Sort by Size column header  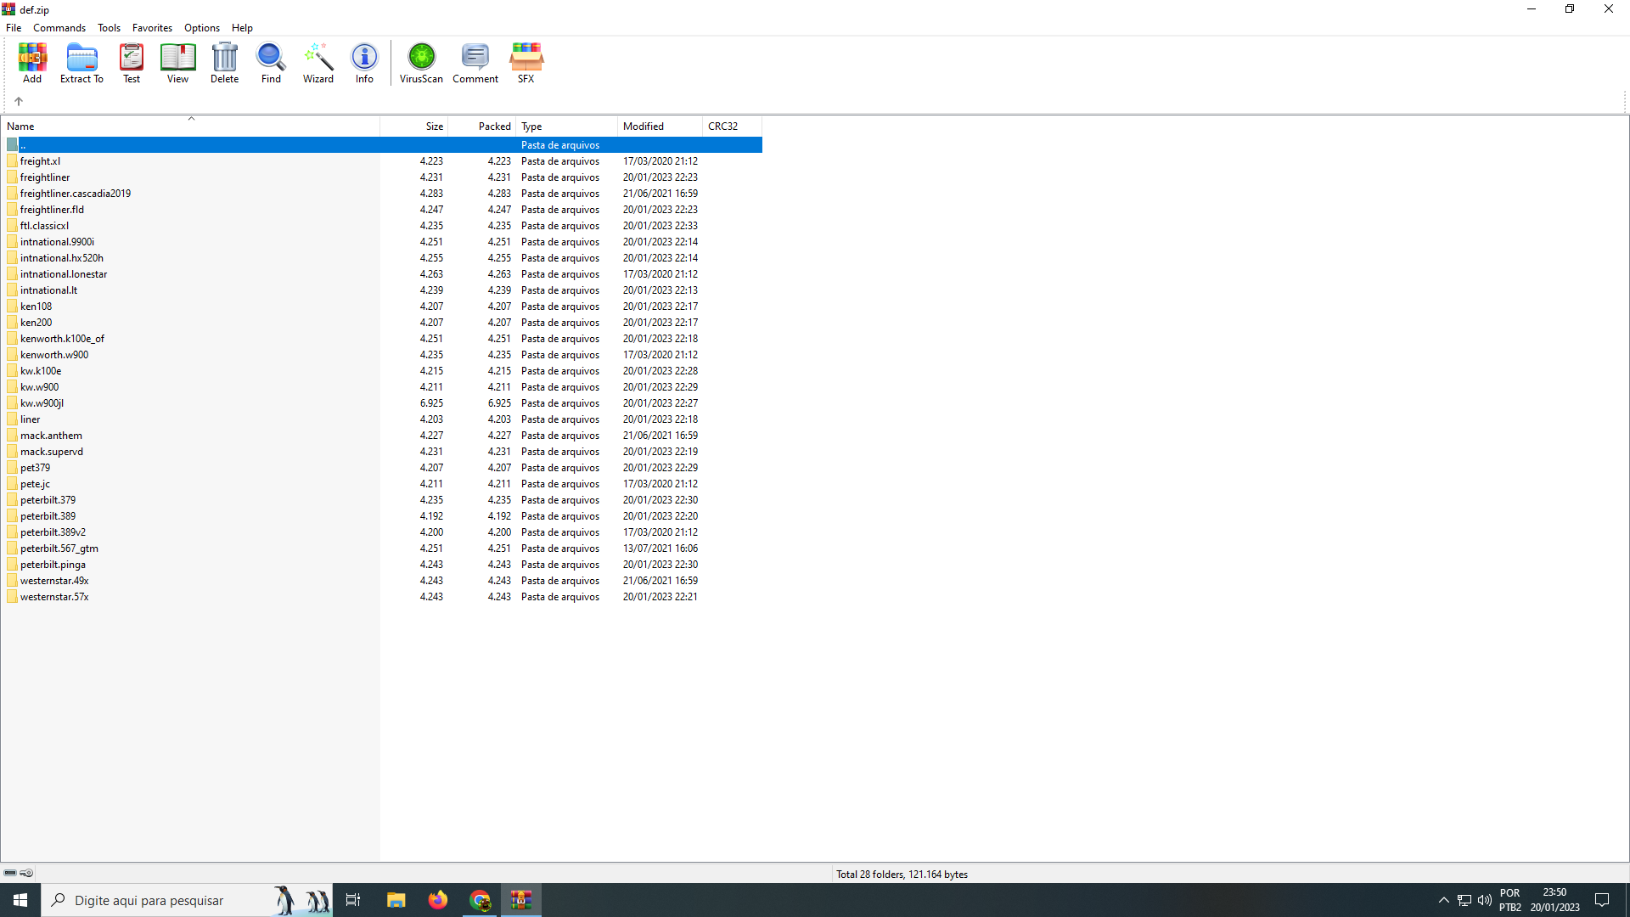(x=416, y=127)
